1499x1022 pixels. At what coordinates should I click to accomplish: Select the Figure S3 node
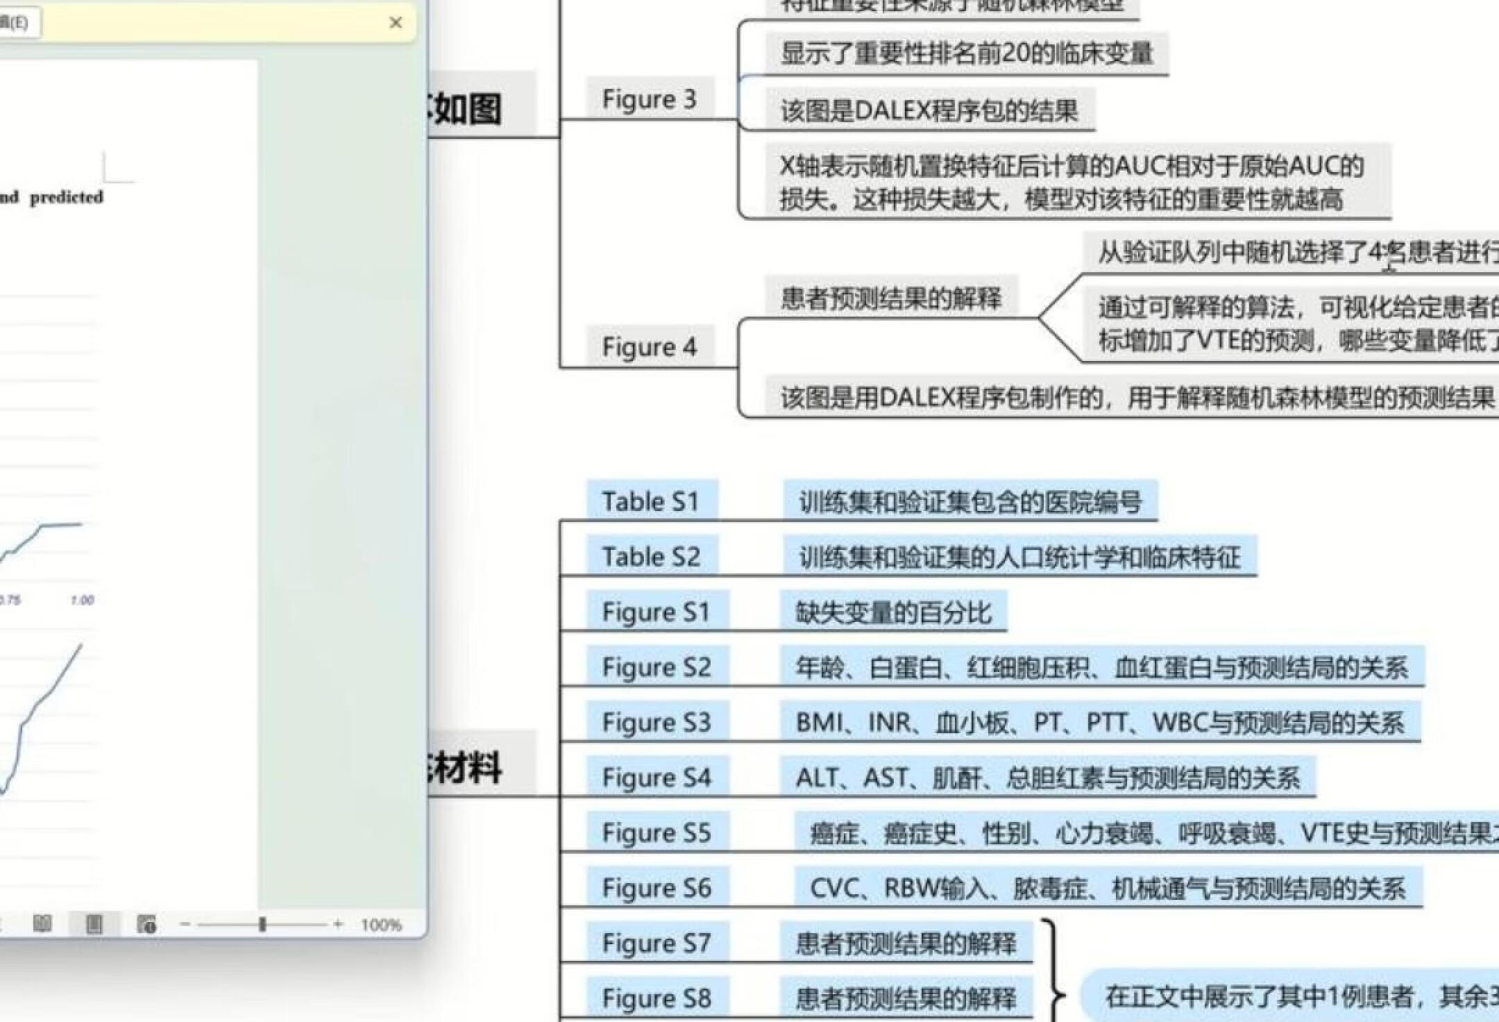coord(657,722)
